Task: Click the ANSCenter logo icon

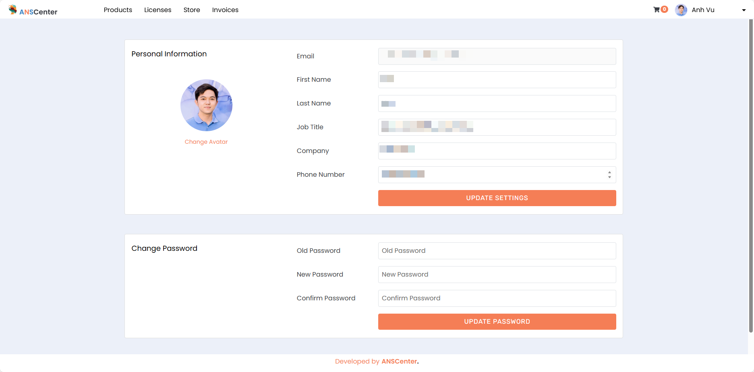Action: 13,9
